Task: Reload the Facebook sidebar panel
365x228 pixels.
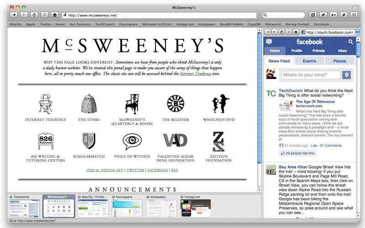Action: (282, 32)
